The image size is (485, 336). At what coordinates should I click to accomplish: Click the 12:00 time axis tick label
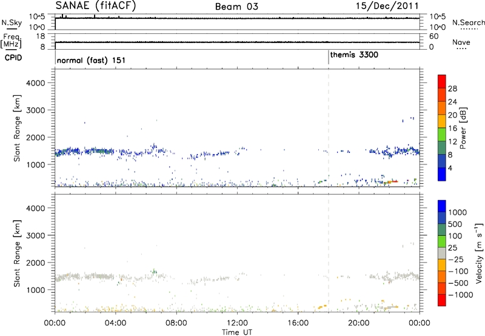pos(237,323)
